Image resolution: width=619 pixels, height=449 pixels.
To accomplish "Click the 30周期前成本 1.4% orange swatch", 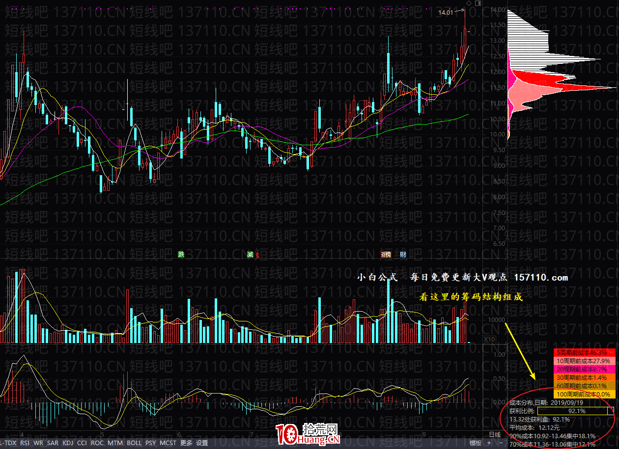I will click(584, 377).
